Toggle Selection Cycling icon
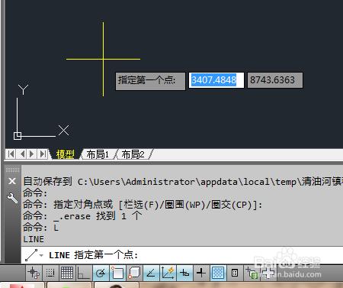This screenshot has width=343, height=288. pos(252,273)
